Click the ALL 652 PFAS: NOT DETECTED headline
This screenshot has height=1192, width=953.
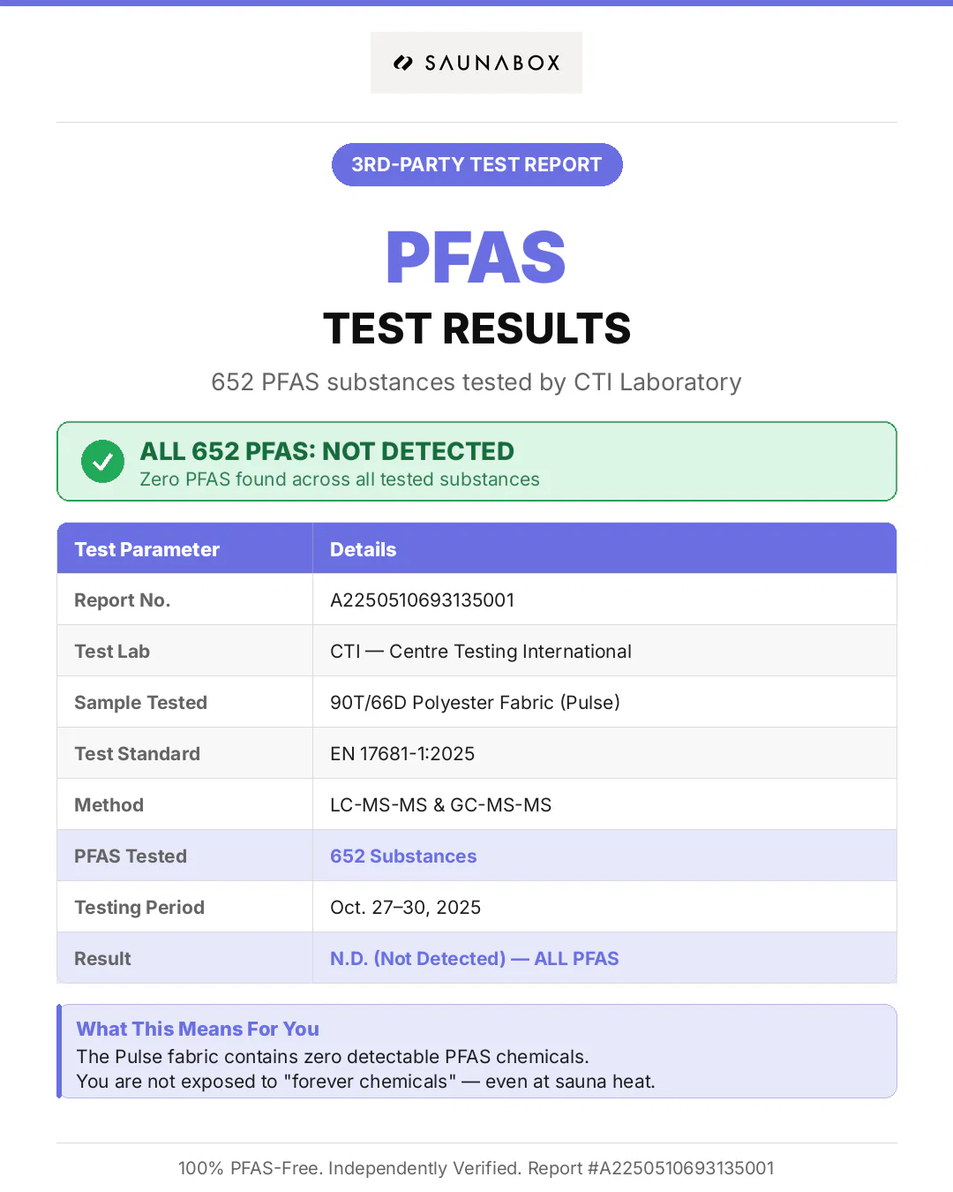tap(326, 451)
